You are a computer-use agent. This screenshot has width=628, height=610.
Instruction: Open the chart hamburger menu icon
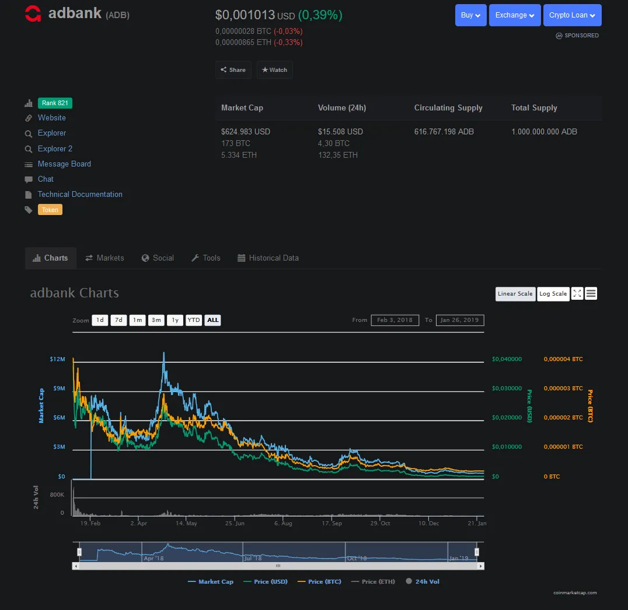pos(591,293)
